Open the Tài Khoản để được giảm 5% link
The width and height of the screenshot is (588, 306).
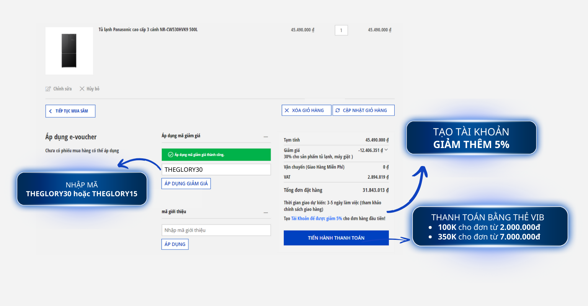[317, 218]
